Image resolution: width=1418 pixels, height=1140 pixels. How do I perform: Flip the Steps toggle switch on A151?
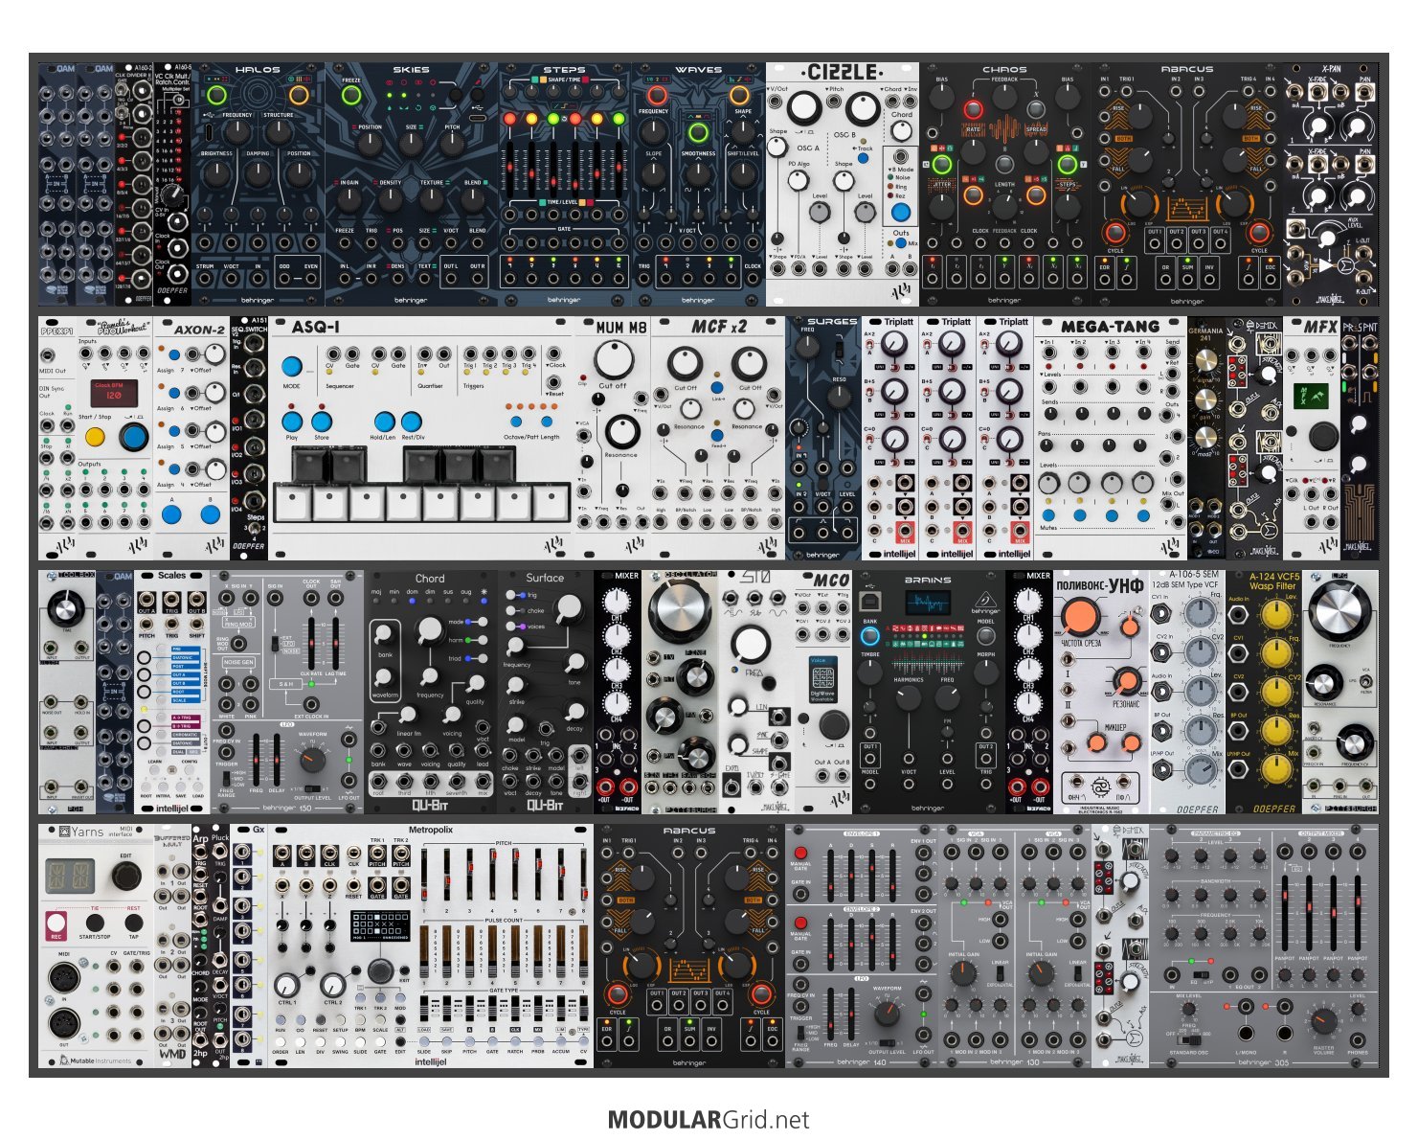tap(254, 527)
